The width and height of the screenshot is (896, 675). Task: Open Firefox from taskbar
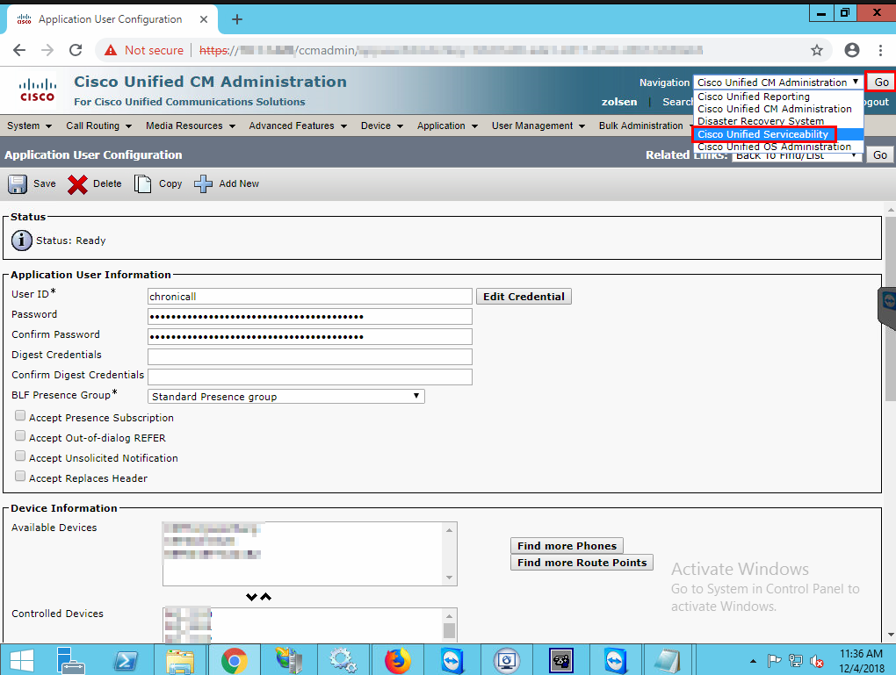coord(397,661)
